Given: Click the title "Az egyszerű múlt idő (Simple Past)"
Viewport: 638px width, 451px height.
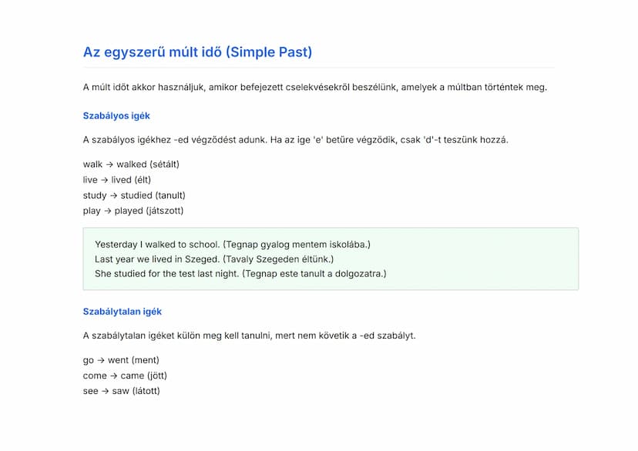Looking at the screenshot, I should point(197,52).
